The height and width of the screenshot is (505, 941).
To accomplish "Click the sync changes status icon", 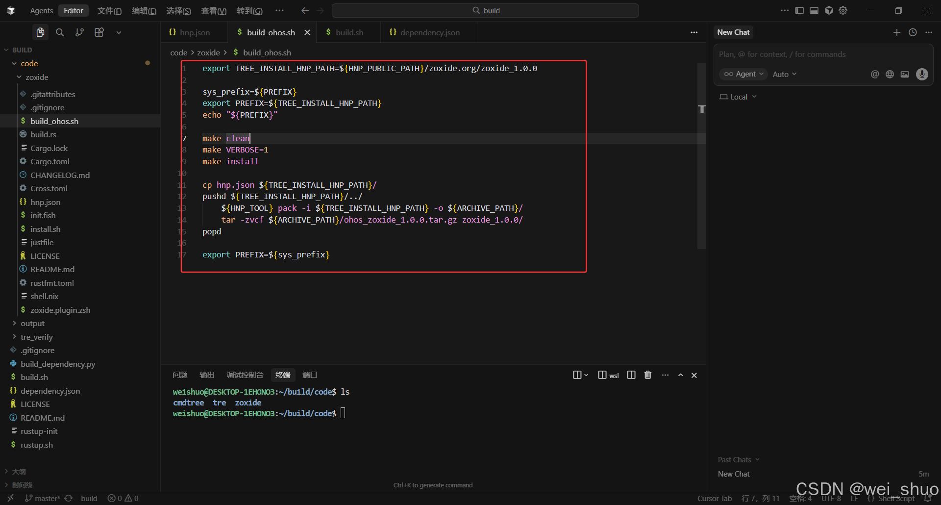I will tap(69, 498).
